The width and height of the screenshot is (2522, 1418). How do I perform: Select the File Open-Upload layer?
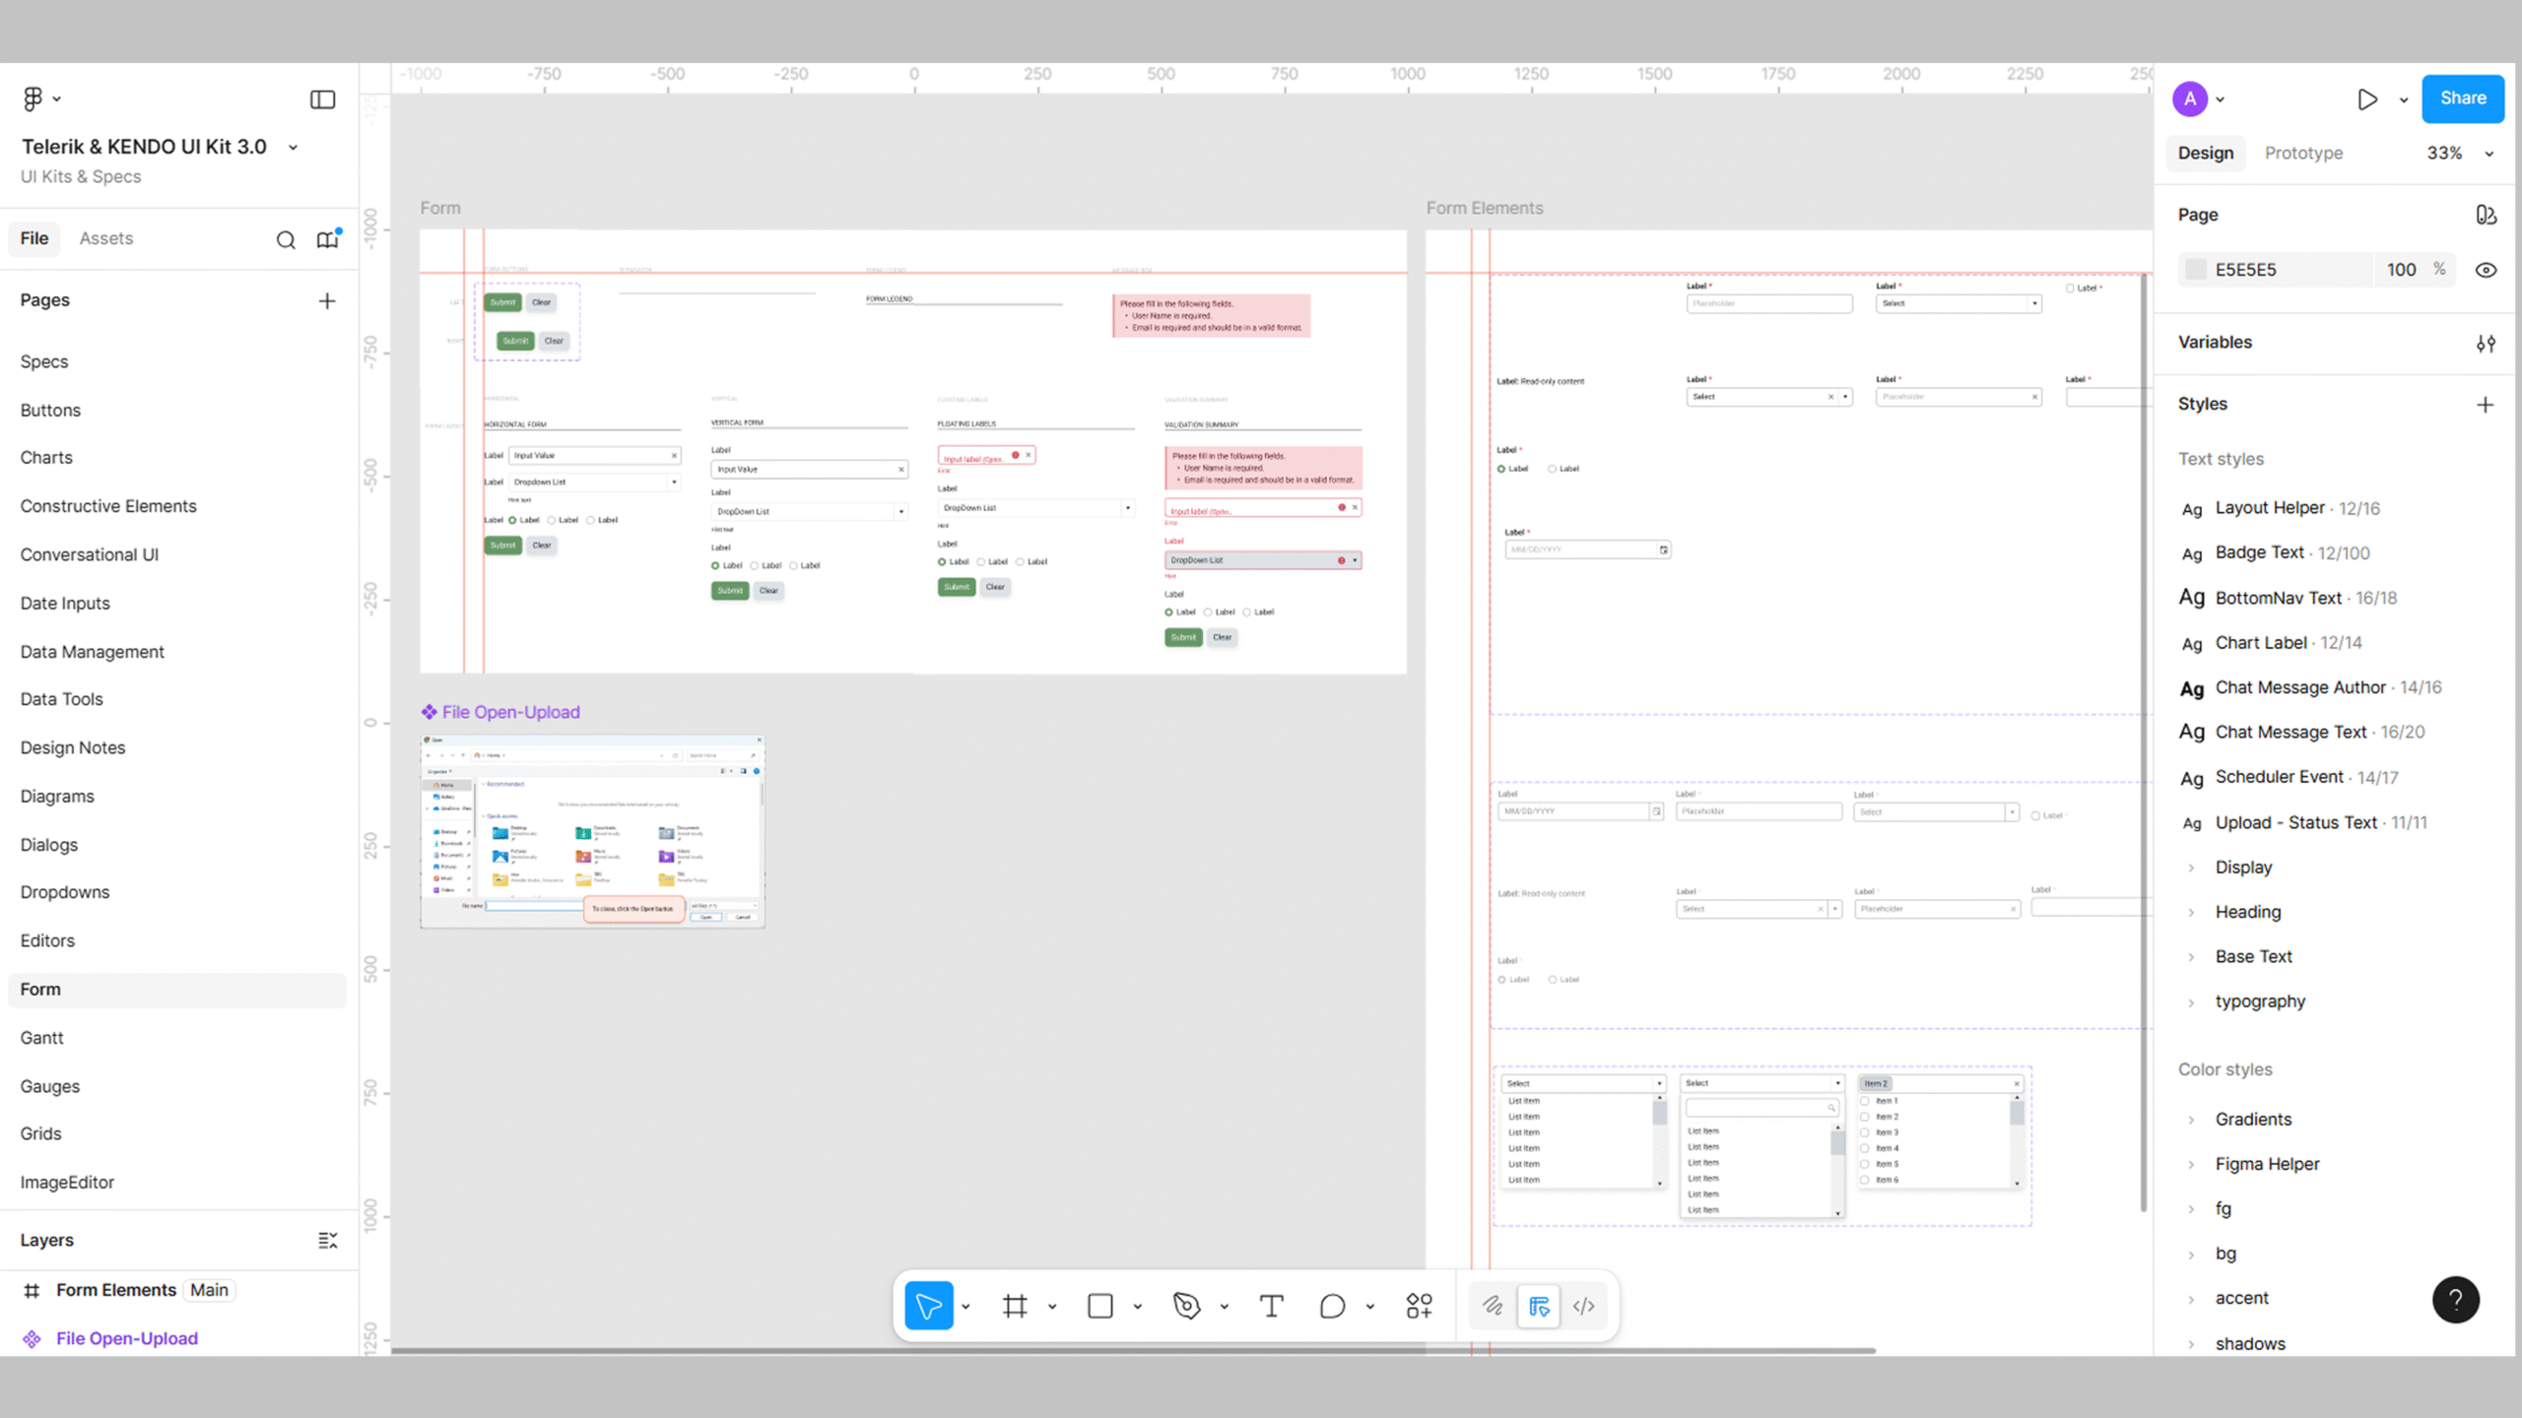click(127, 1338)
